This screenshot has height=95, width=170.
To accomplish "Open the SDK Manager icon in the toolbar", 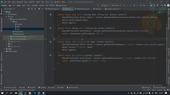I will 158,5.
